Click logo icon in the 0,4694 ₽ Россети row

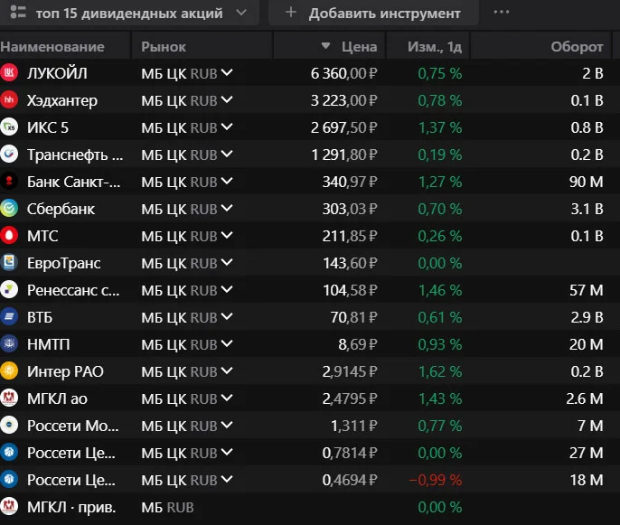[x=9, y=480]
